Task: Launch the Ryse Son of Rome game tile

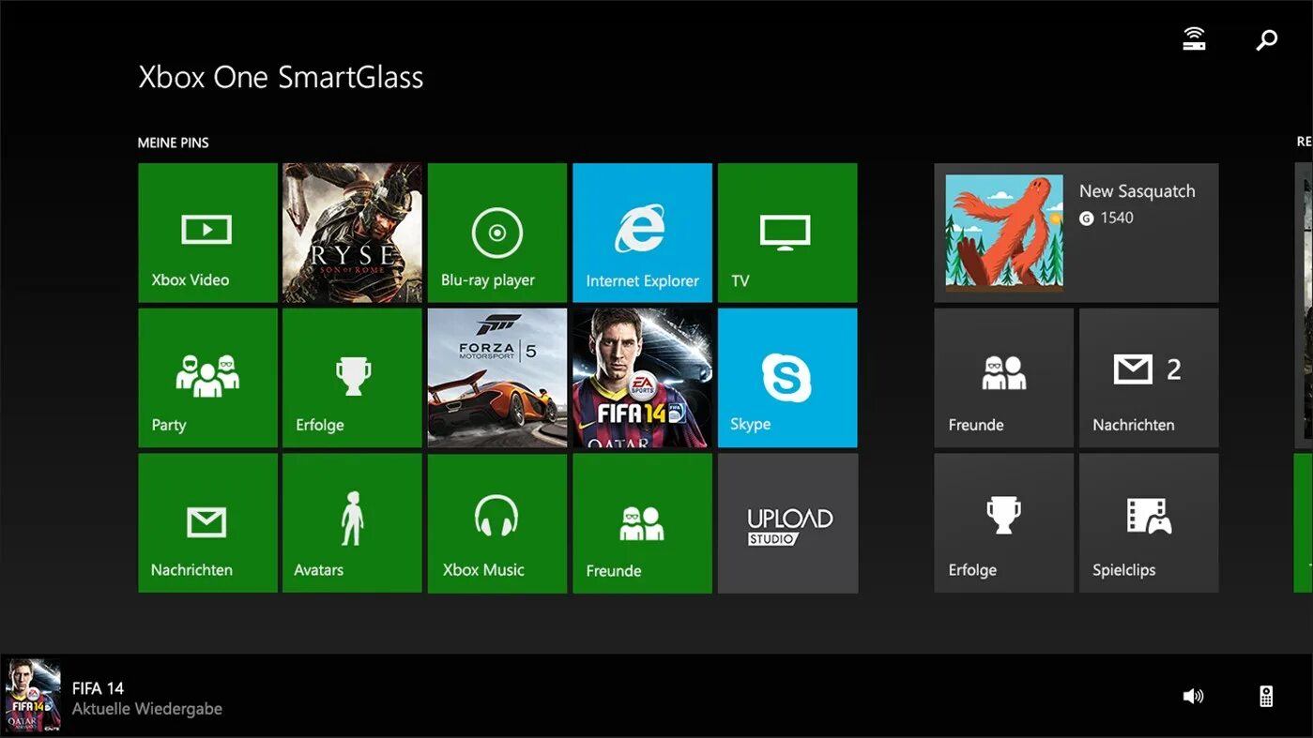Action: click(352, 233)
